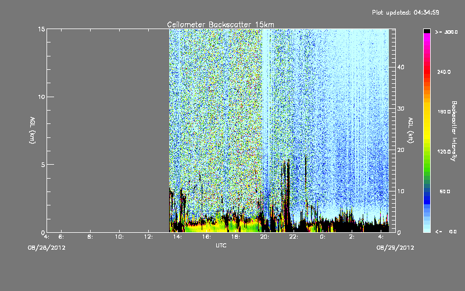Click the colorbar 240.0 value label
The height and width of the screenshot is (291, 465).
click(444, 72)
